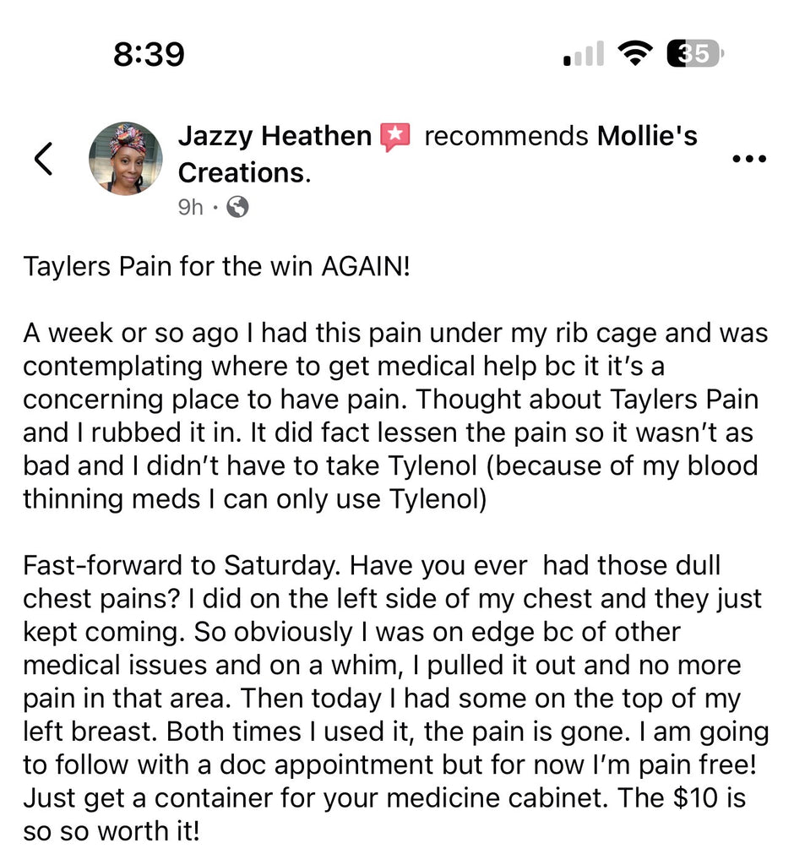
Task: Tap the Wi-Fi status icon
Action: (x=636, y=54)
